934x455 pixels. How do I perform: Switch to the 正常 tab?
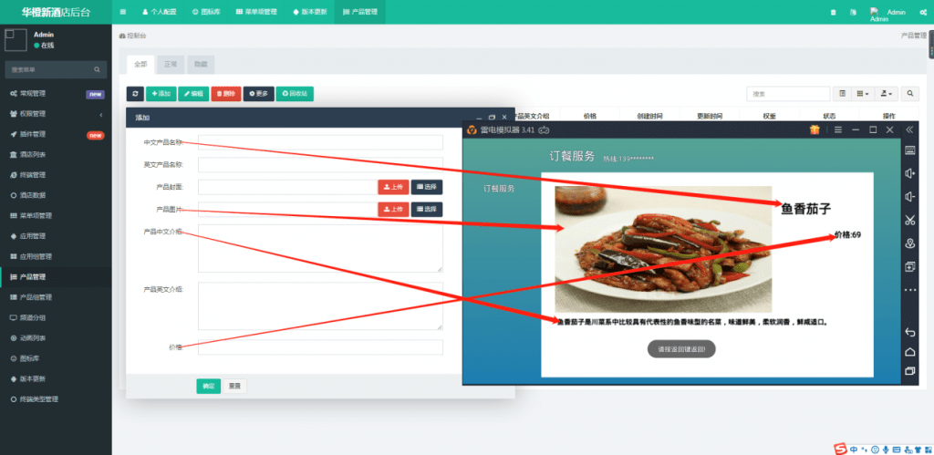(171, 65)
